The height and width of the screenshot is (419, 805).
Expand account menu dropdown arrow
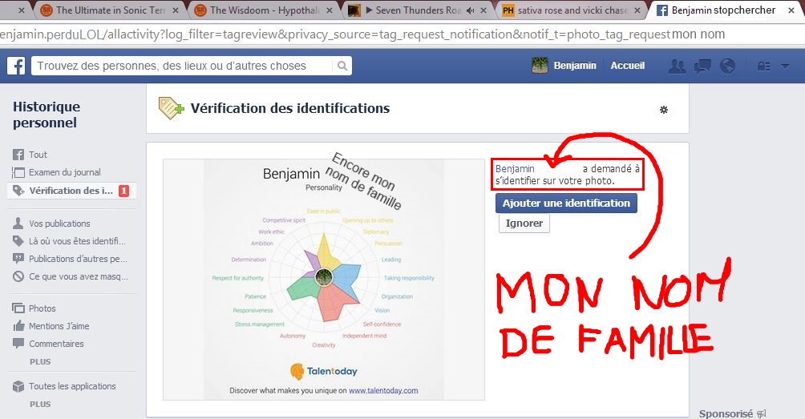click(x=785, y=66)
